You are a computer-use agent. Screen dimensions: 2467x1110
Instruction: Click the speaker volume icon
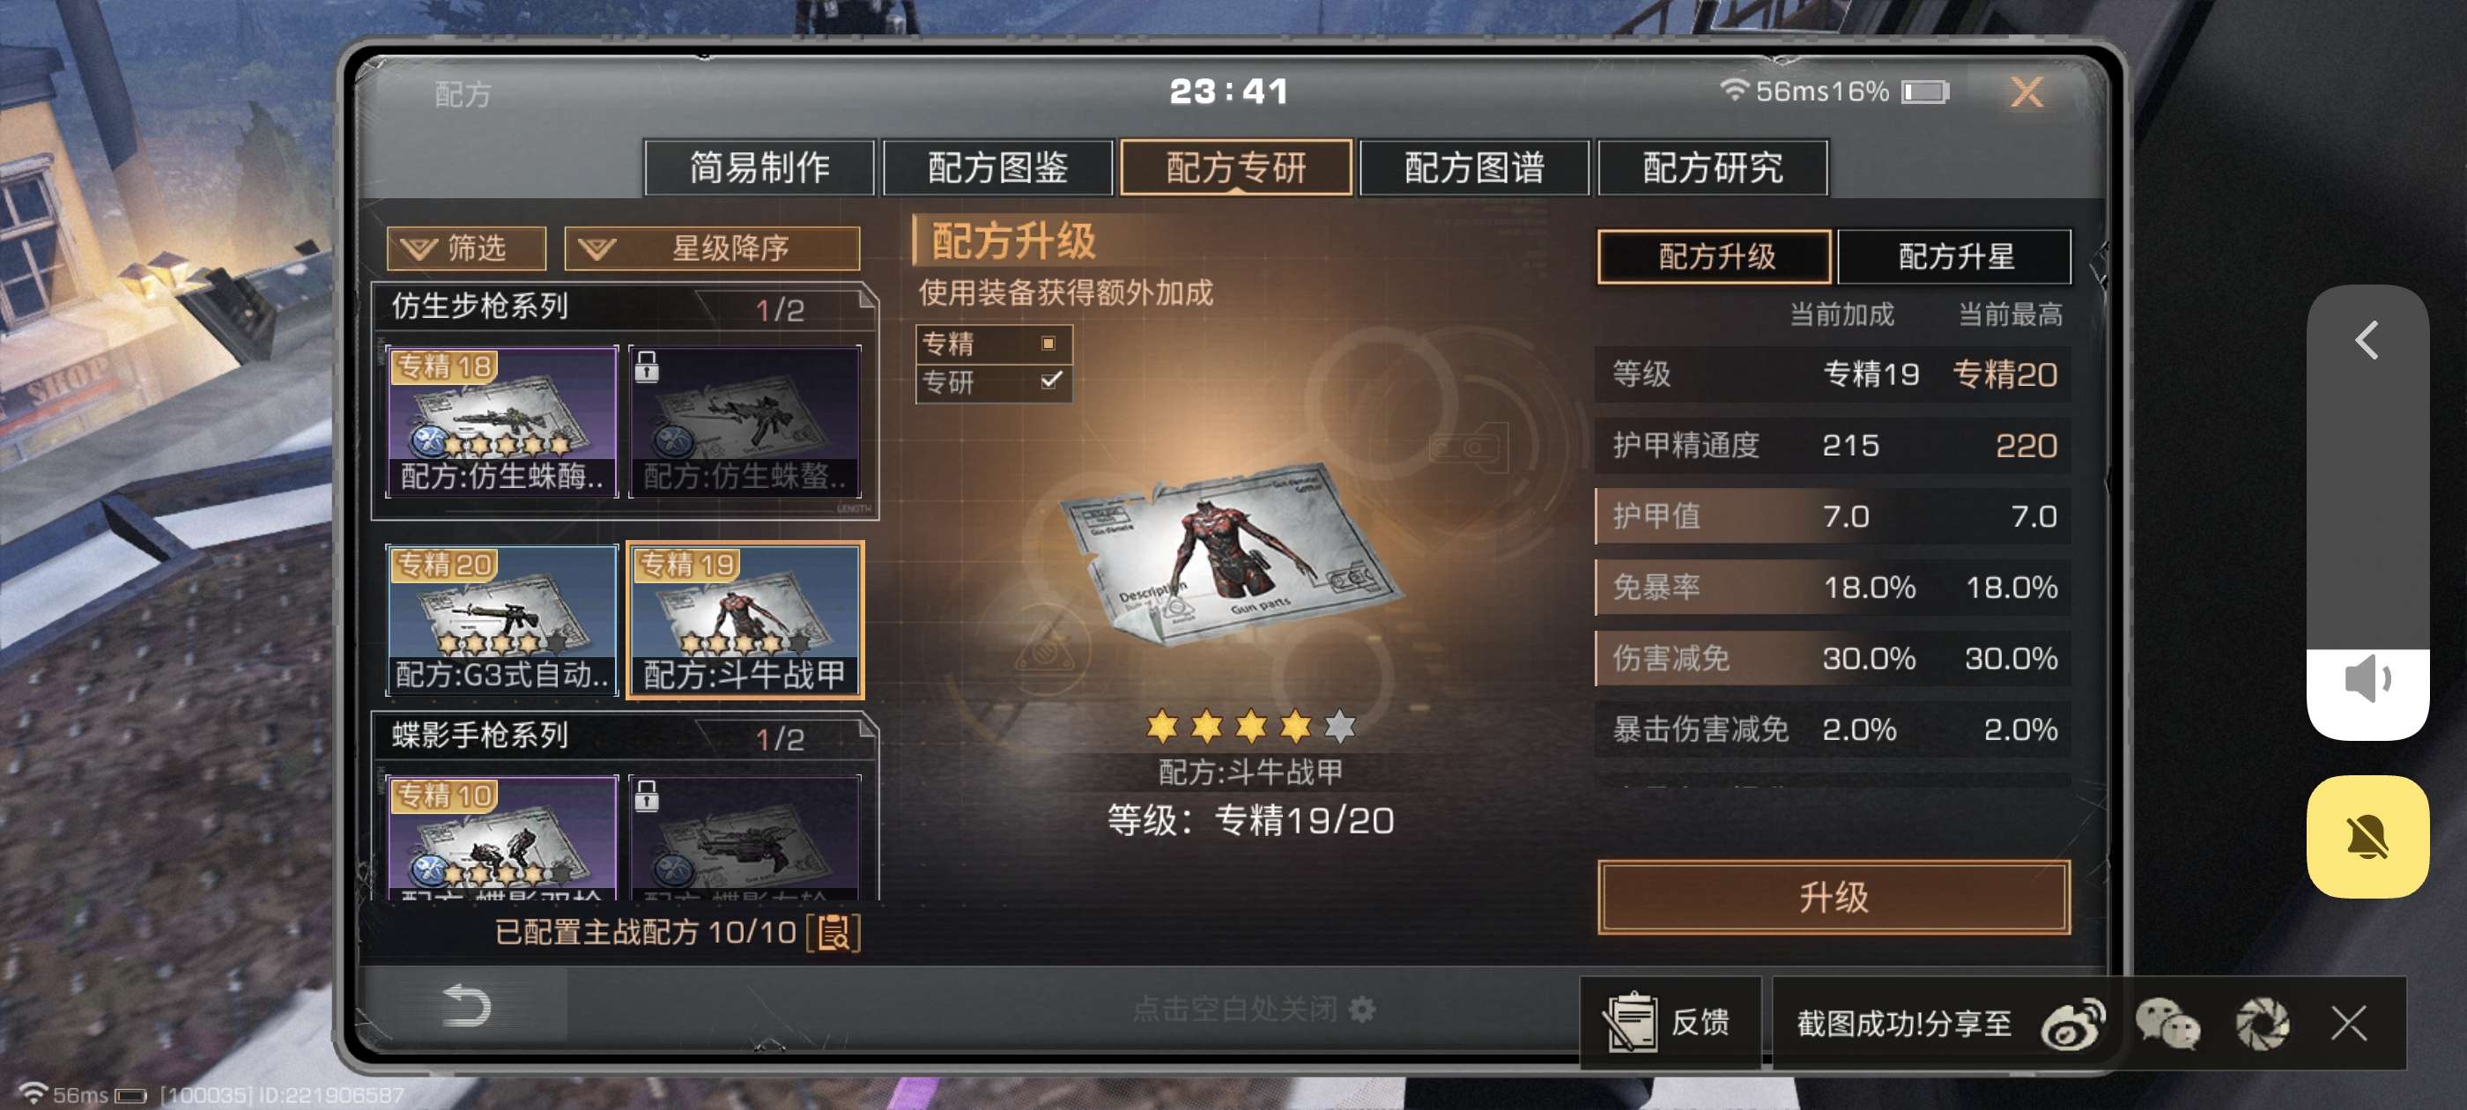pos(2367,679)
